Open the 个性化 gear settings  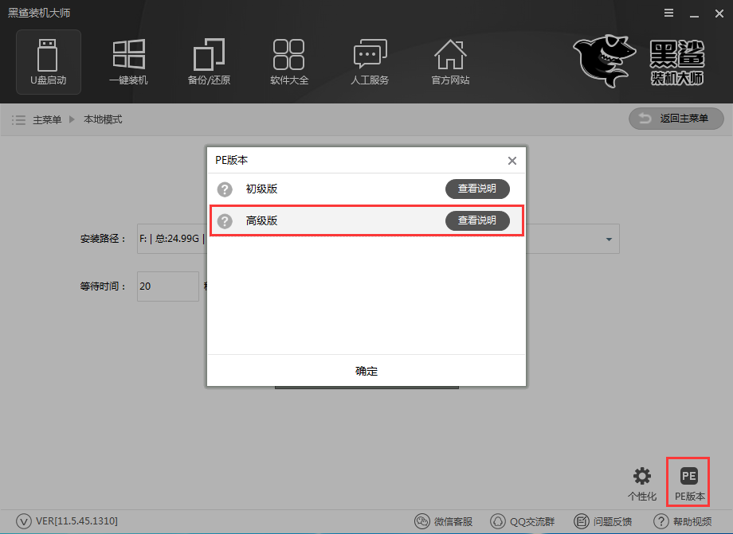point(641,483)
